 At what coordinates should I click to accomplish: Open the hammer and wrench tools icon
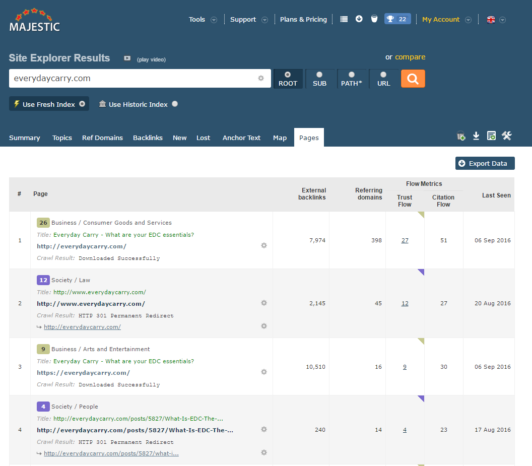[x=507, y=136]
